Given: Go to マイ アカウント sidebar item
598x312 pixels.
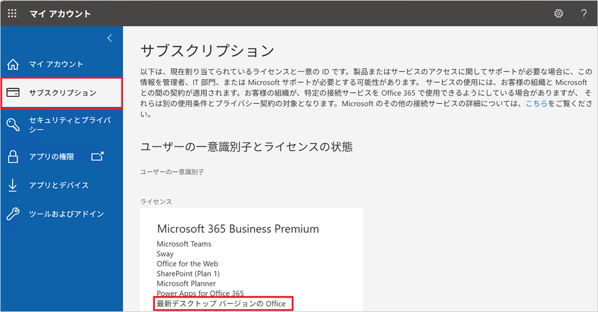Looking at the screenshot, I should point(56,64).
